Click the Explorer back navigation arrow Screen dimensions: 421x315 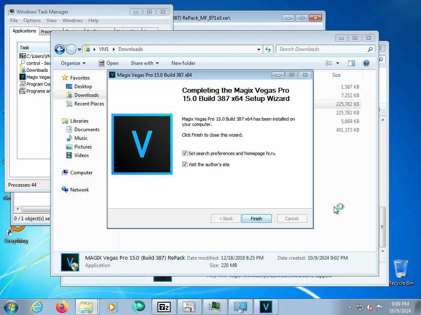[60, 49]
